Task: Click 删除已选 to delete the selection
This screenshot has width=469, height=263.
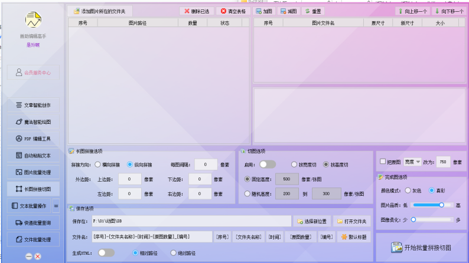Action: click(x=197, y=11)
